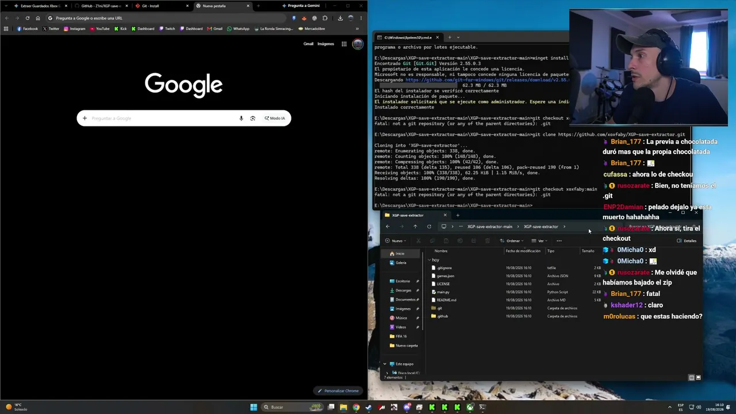This screenshot has width=736, height=414.
Task: Open the Imágenes link on Google
Action: (x=325, y=44)
